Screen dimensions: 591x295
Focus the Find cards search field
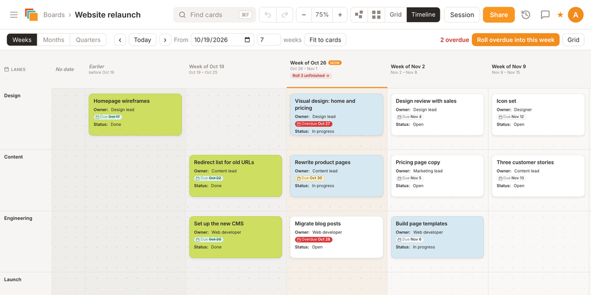pyautogui.click(x=215, y=14)
